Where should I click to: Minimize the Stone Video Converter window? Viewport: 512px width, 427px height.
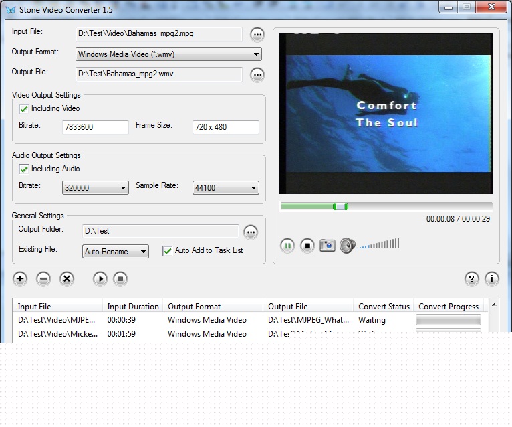tap(449, 7)
